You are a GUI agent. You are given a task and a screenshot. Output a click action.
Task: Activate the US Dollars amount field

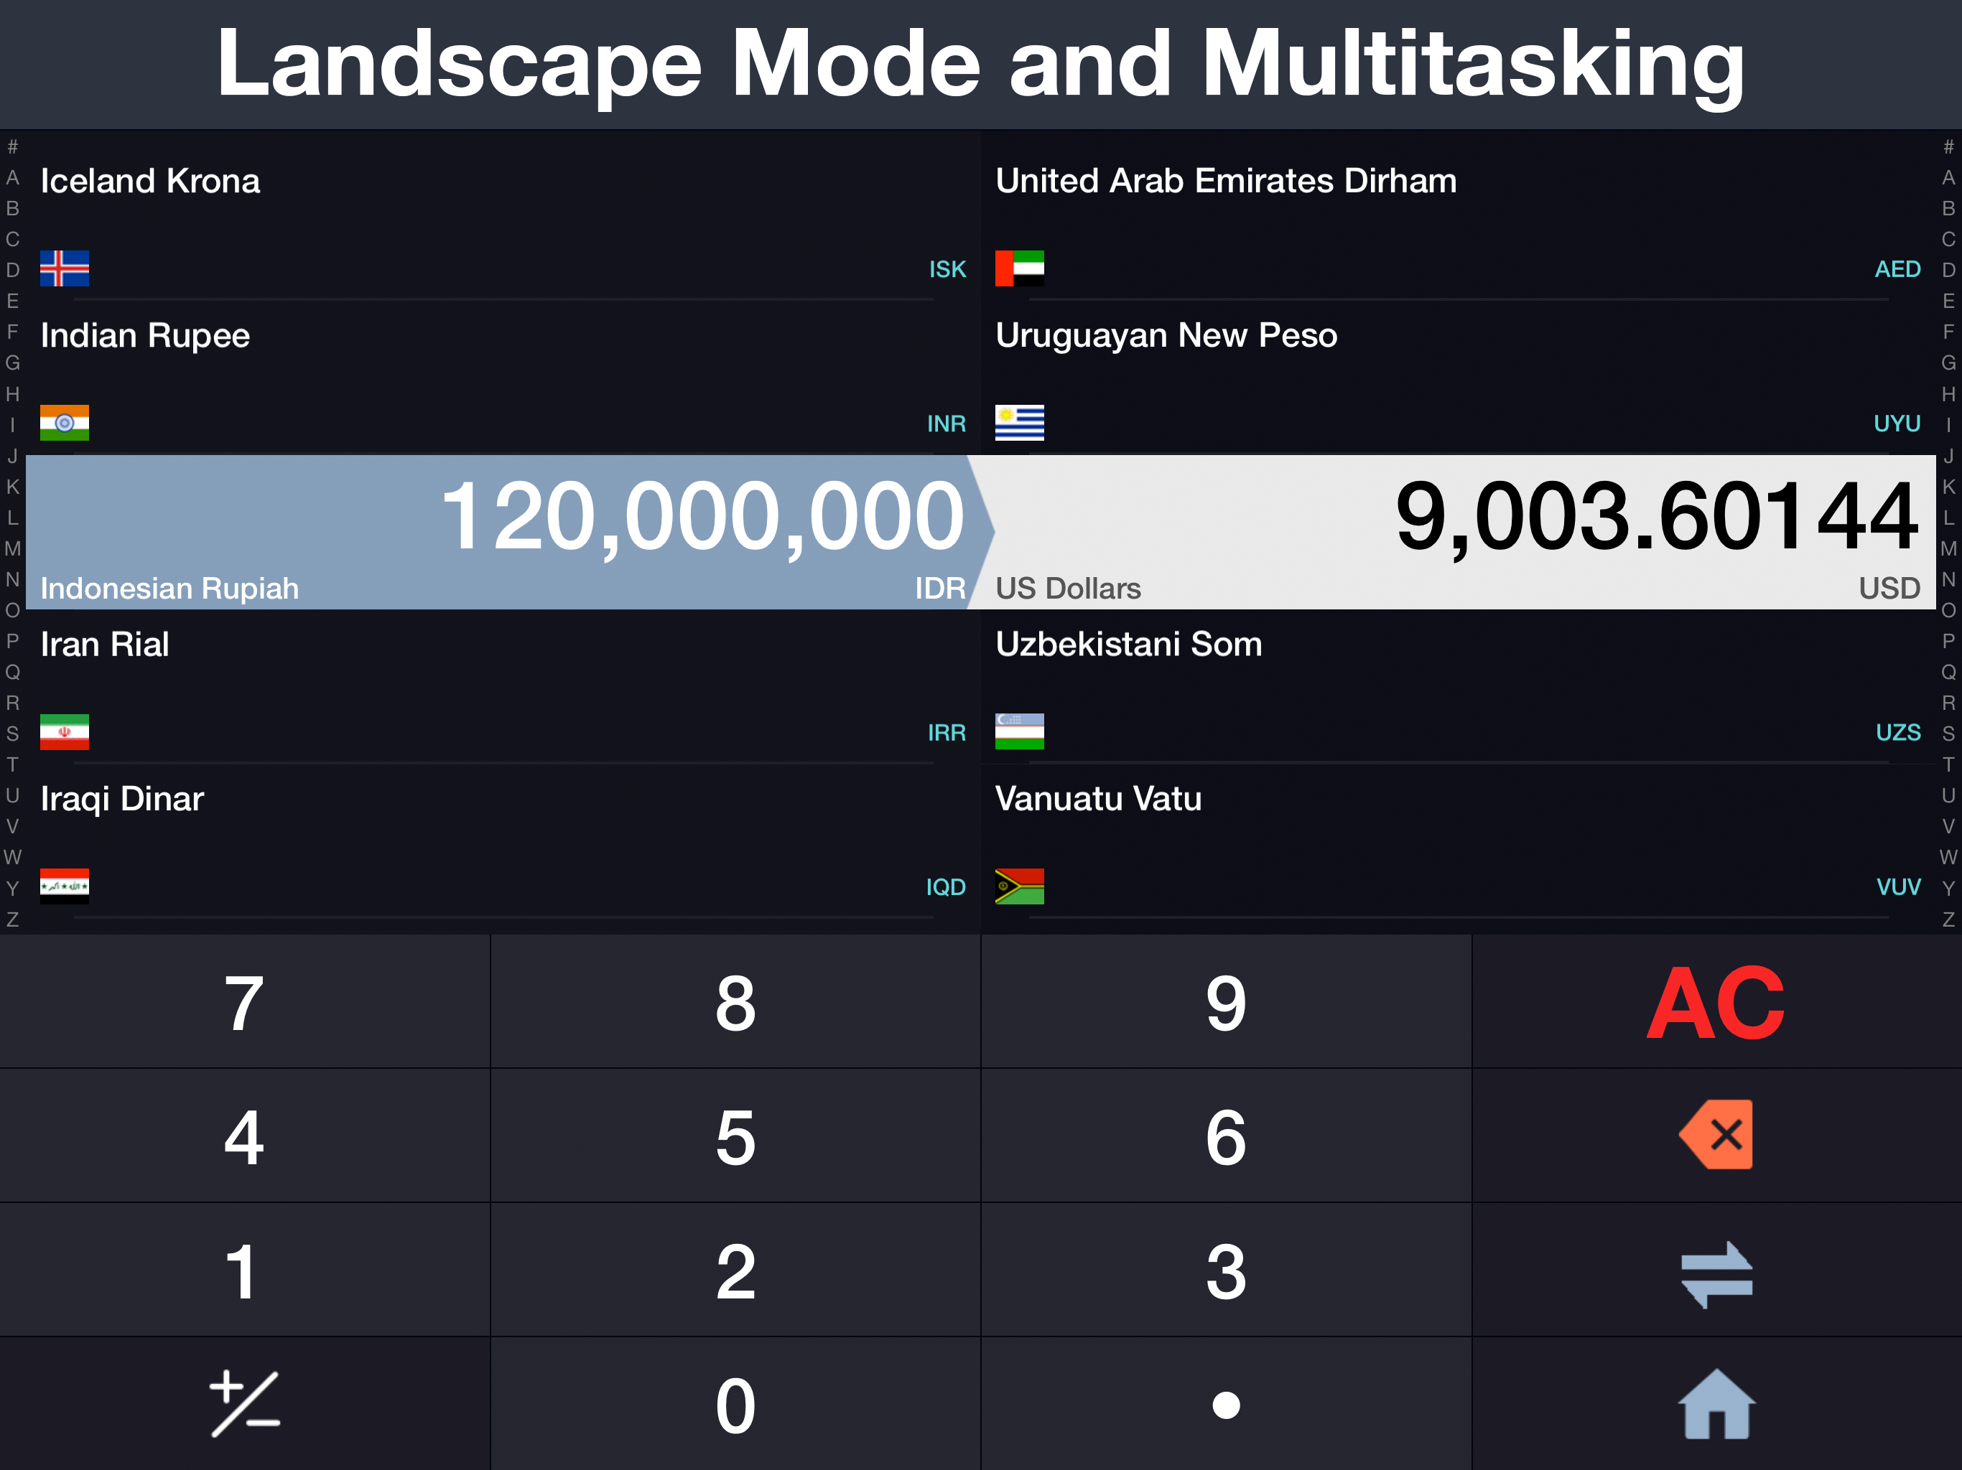pos(1458,532)
